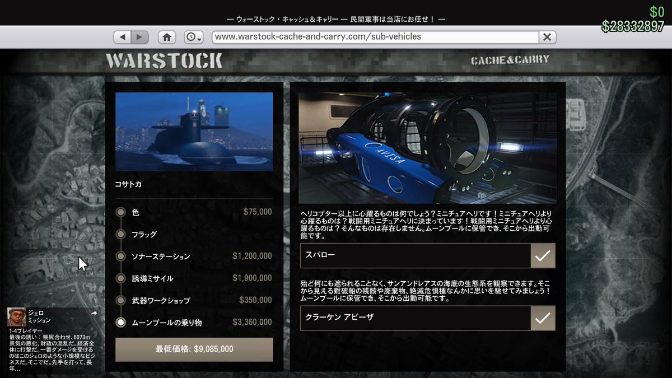This screenshot has width=672, height=378.
Task: Click the share arrow in ジェロ notification
Action: coord(94,313)
